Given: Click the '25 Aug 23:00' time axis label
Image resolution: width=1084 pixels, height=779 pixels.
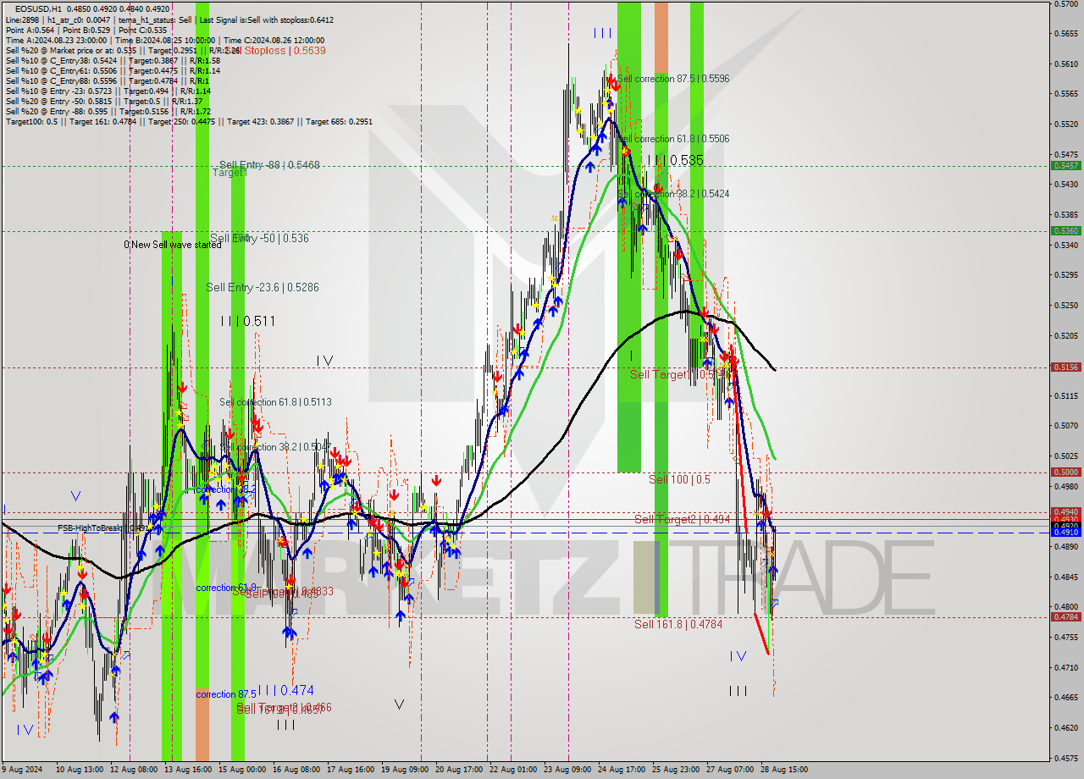Looking at the screenshot, I should point(676,770).
